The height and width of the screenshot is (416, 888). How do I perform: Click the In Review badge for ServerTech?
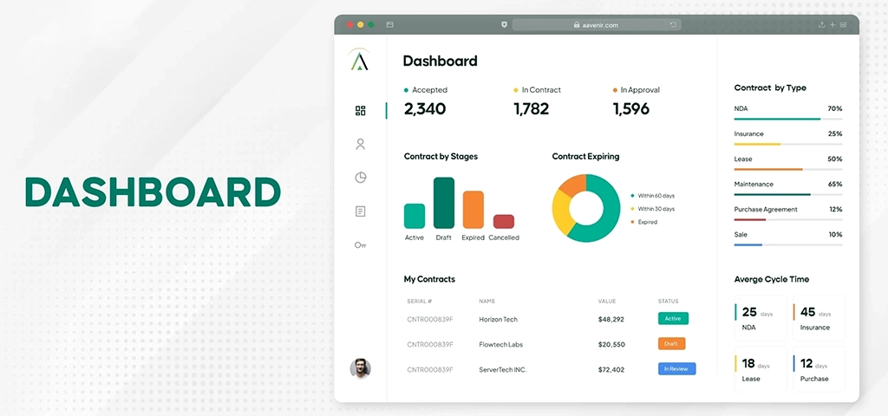tap(676, 369)
